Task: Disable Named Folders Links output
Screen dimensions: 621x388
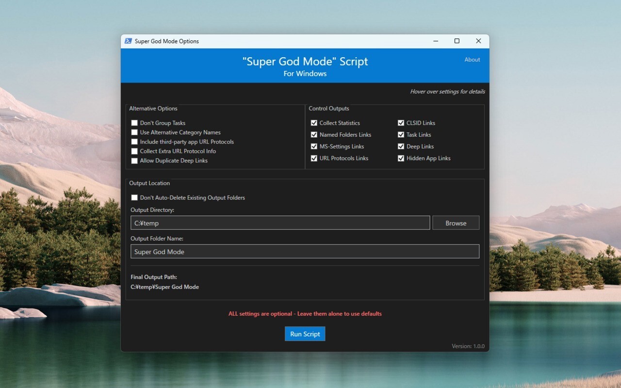Action: [x=314, y=135]
